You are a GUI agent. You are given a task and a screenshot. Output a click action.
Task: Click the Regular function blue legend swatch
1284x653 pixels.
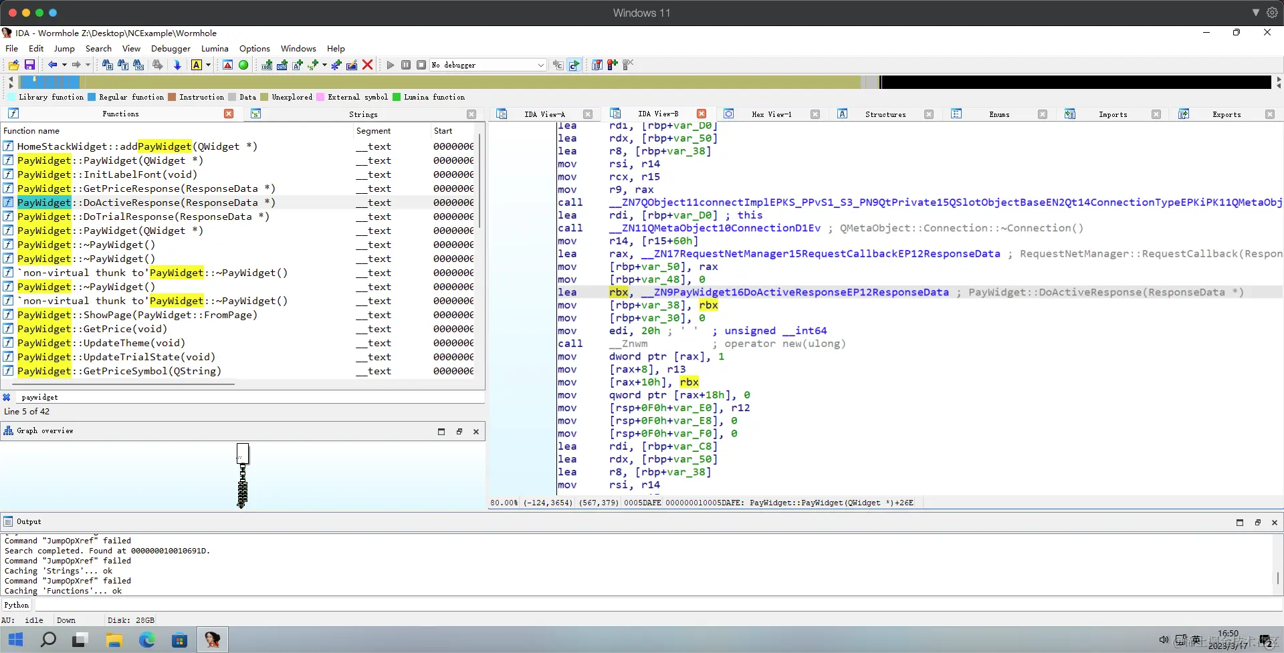[92, 97]
